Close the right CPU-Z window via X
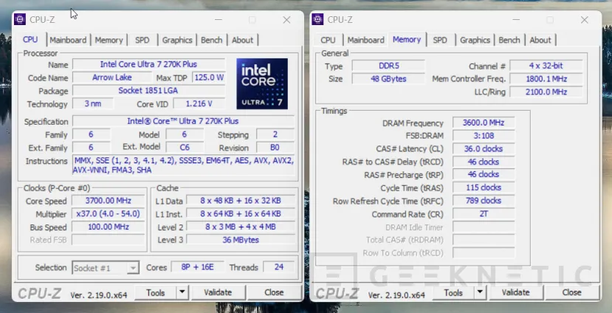Viewport: 612px width, 313px height. tap(584, 19)
